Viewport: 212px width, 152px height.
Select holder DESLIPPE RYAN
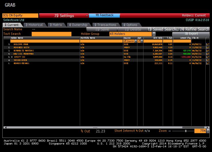[21, 44]
